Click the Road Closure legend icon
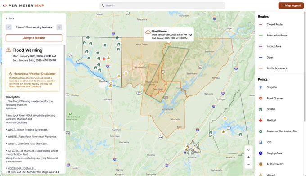306x176 pixels. coord(261,98)
